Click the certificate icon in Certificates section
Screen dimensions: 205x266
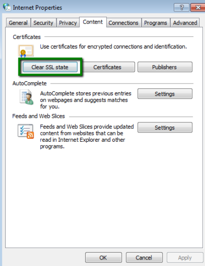[x=26, y=51]
